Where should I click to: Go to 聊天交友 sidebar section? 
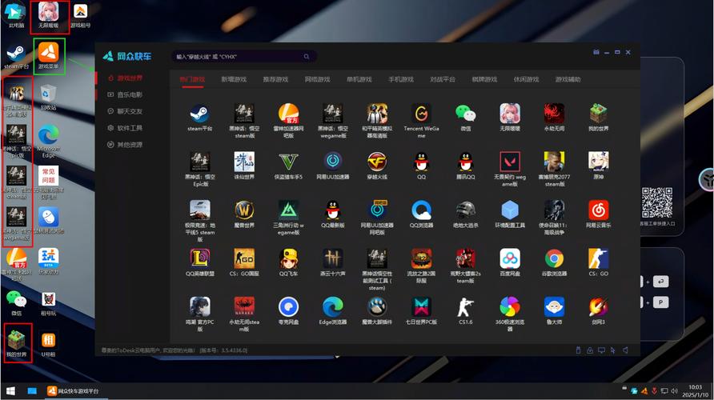pyautogui.click(x=129, y=111)
